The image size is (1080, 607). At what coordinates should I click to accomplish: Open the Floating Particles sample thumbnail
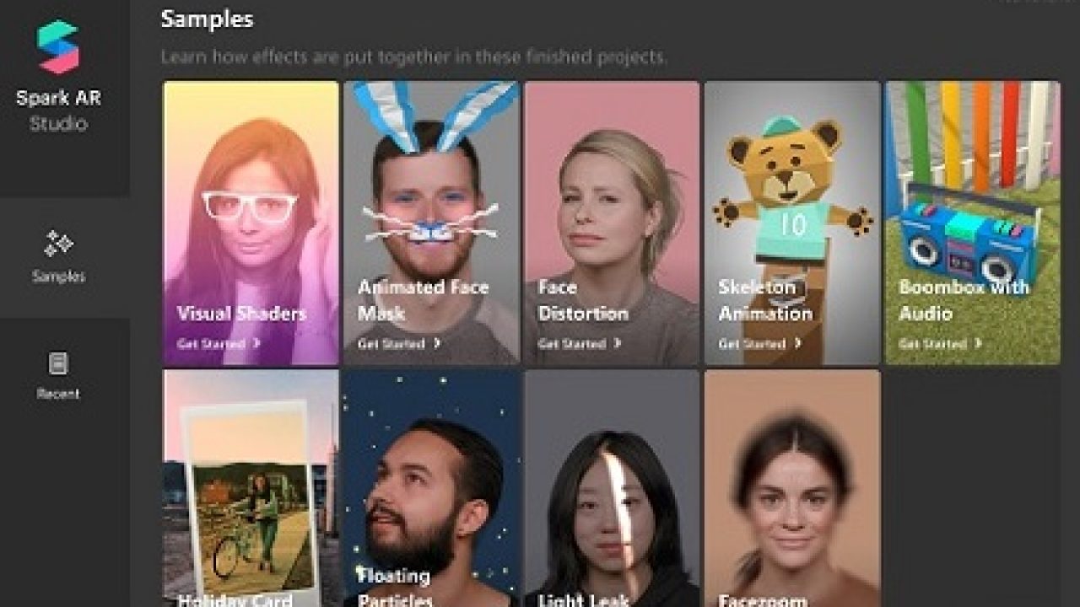pos(430,489)
